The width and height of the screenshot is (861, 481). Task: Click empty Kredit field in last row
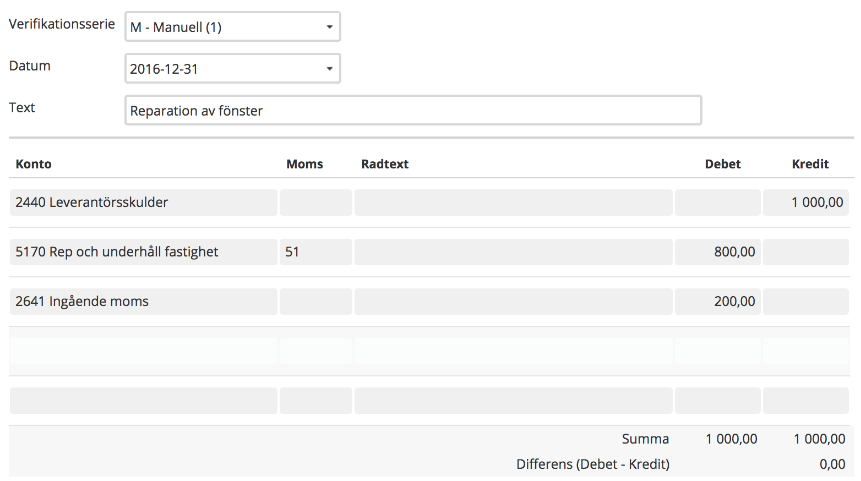806,401
